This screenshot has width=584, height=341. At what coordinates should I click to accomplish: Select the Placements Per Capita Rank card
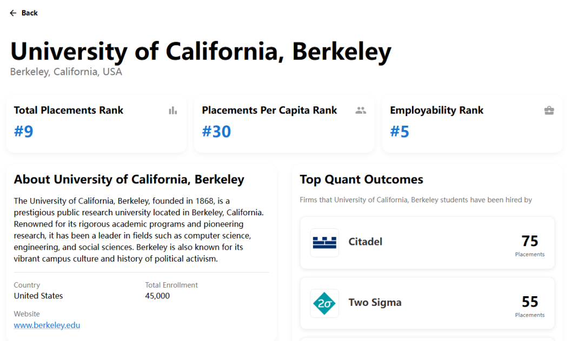click(284, 125)
